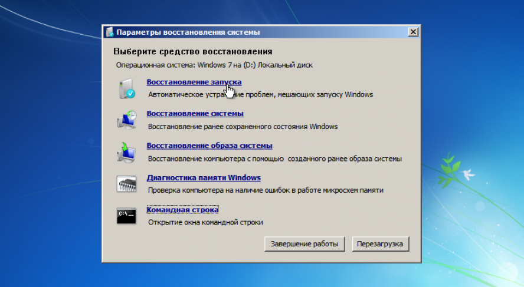The width and height of the screenshot is (524, 287).
Task: Click the dialog title Параметры восстановления системы
Action: [188, 32]
